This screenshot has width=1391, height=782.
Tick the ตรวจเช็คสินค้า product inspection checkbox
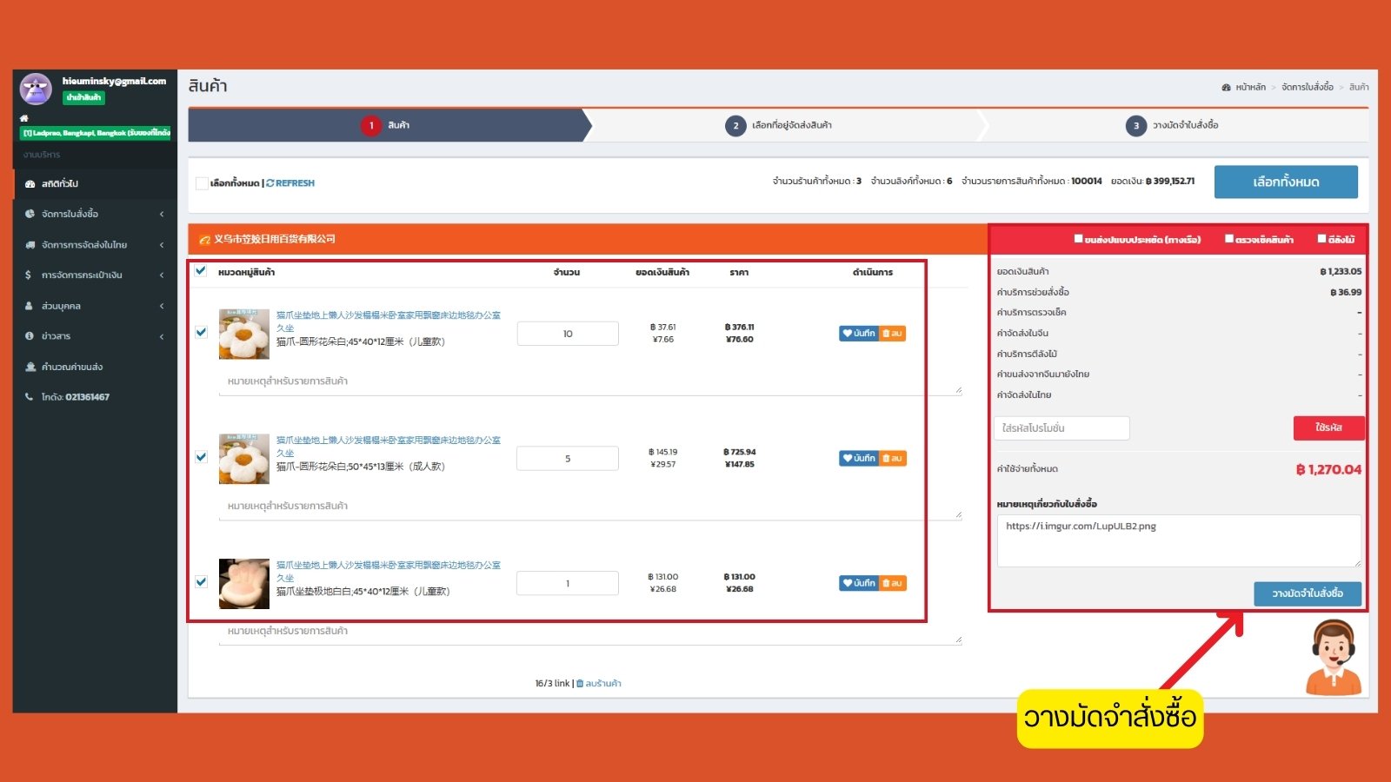(x=1229, y=239)
